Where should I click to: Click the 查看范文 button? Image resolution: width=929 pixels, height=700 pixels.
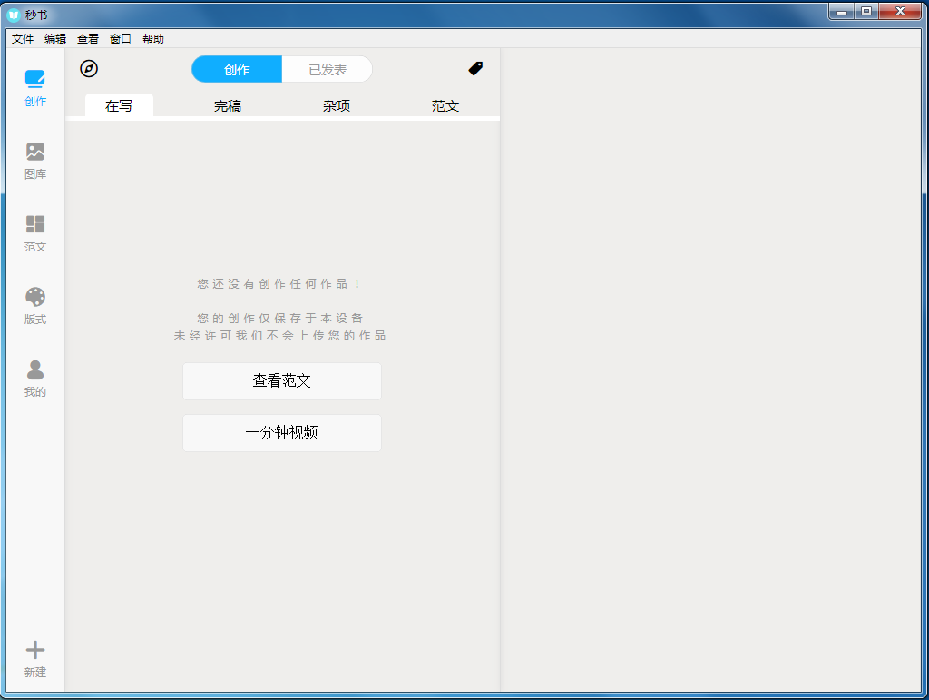[282, 381]
